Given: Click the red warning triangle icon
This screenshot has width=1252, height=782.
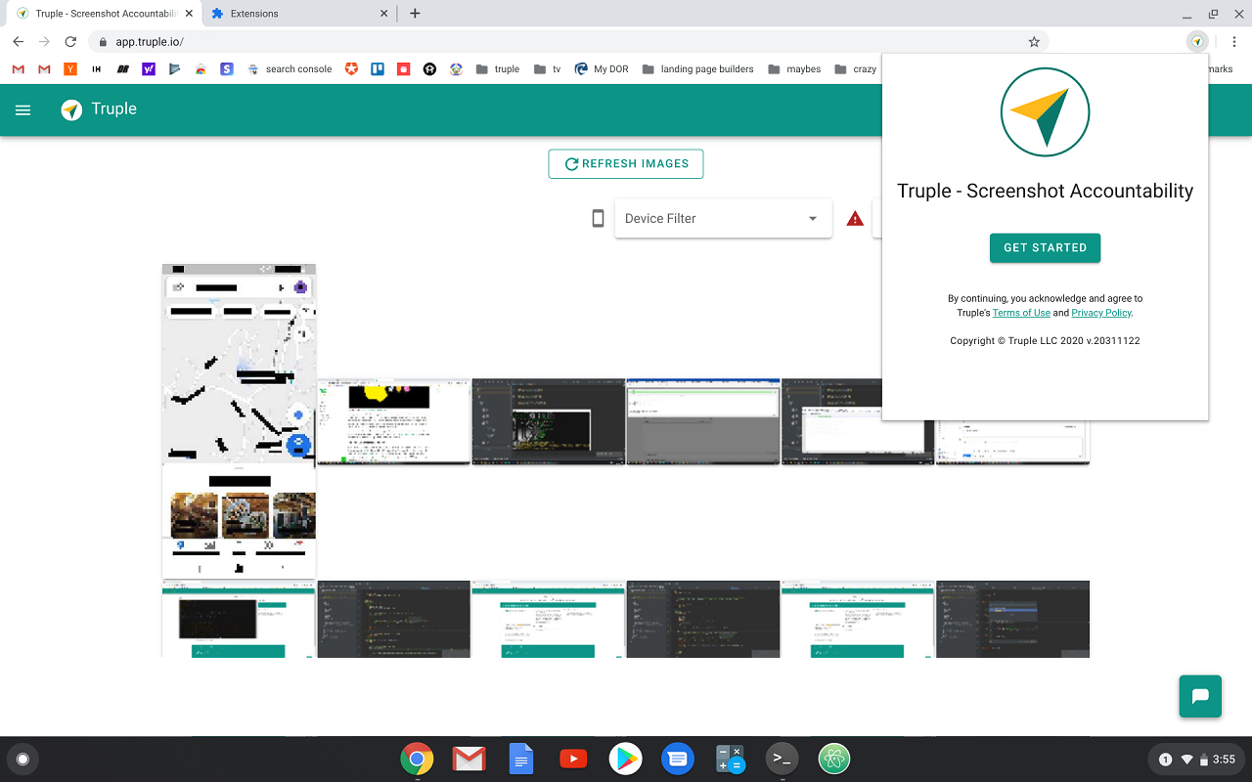Looking at the screenshot, I should click(x=855, y=218).
